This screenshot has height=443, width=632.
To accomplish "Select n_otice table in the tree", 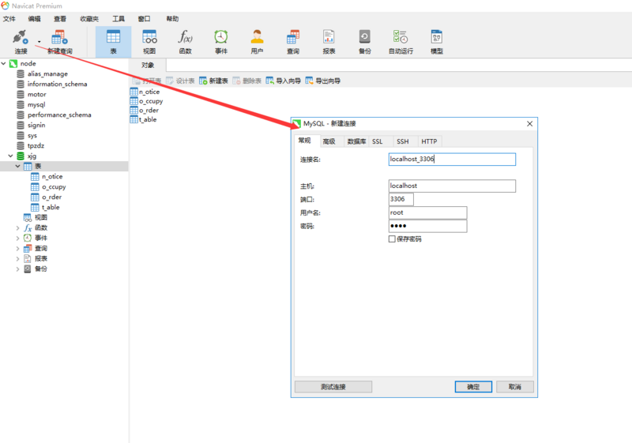I will point(51,176).
